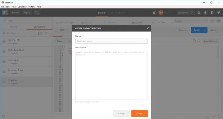Click the star beside Norina
The image size is (223, 119).
19,40
